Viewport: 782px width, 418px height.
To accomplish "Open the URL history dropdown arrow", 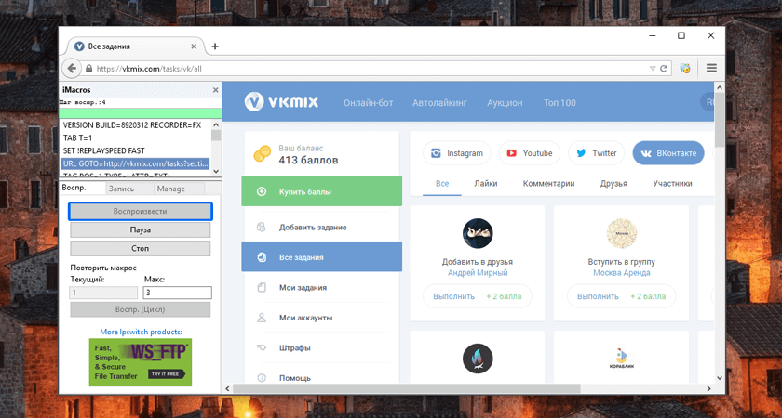I will pyautogui.click(x=653, y=69).
